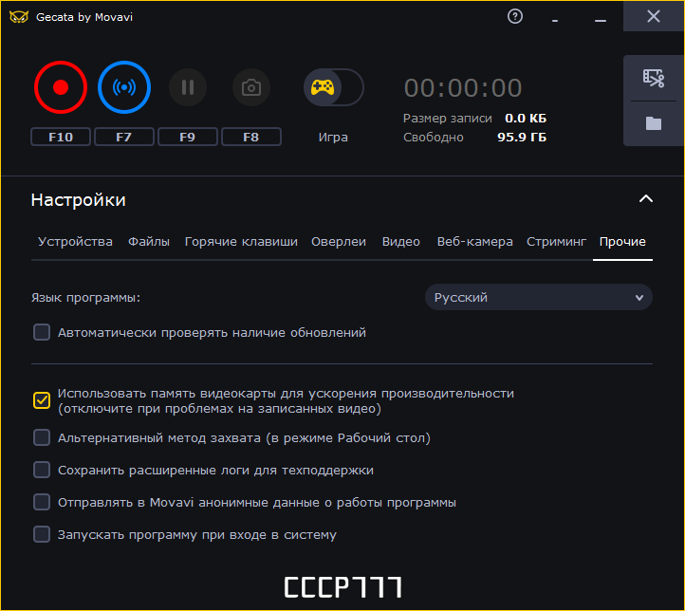Click the Gecata owl logo icon
Screen dimensions: 685x611
point(19,17)
